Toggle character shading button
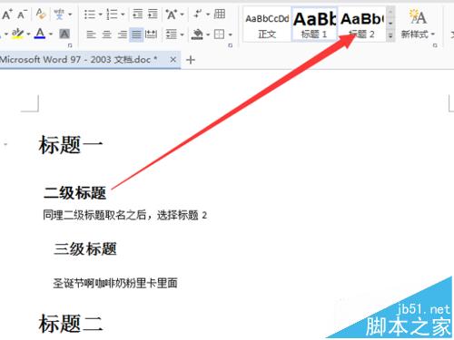The width and height of the screenshot is (454, 340). point(64,34)
